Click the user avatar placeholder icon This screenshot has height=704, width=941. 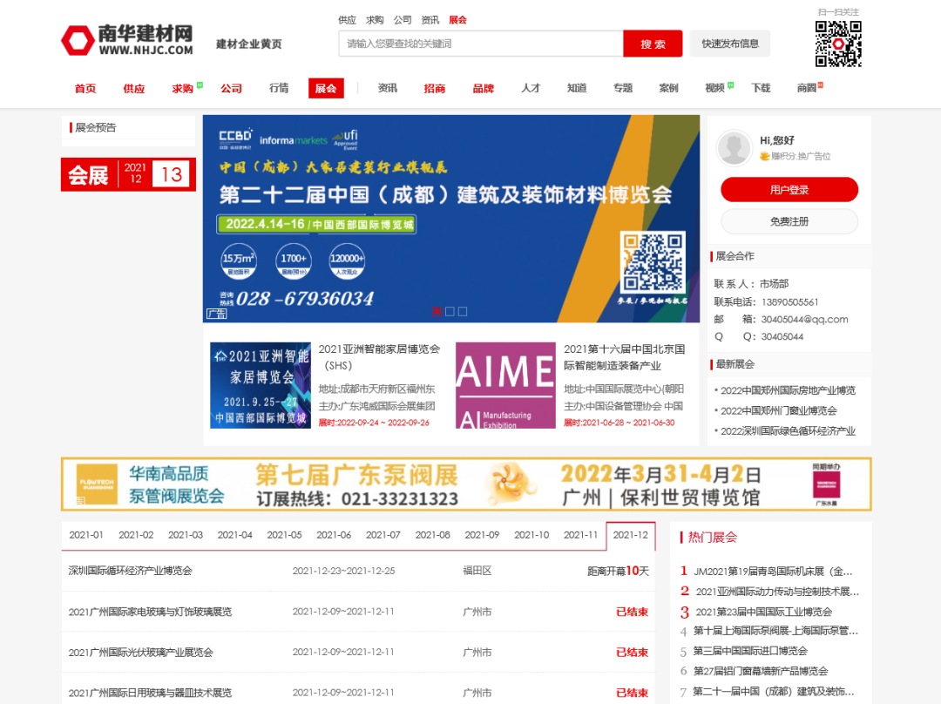[734, 147]
